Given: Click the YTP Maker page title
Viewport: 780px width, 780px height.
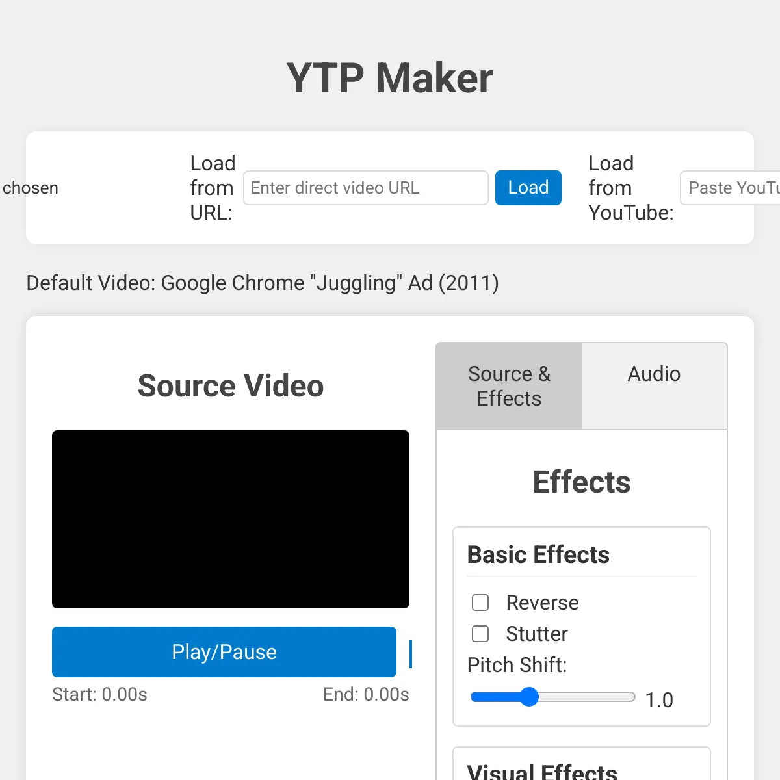Looking at the screenshot, I should (389, 77).
